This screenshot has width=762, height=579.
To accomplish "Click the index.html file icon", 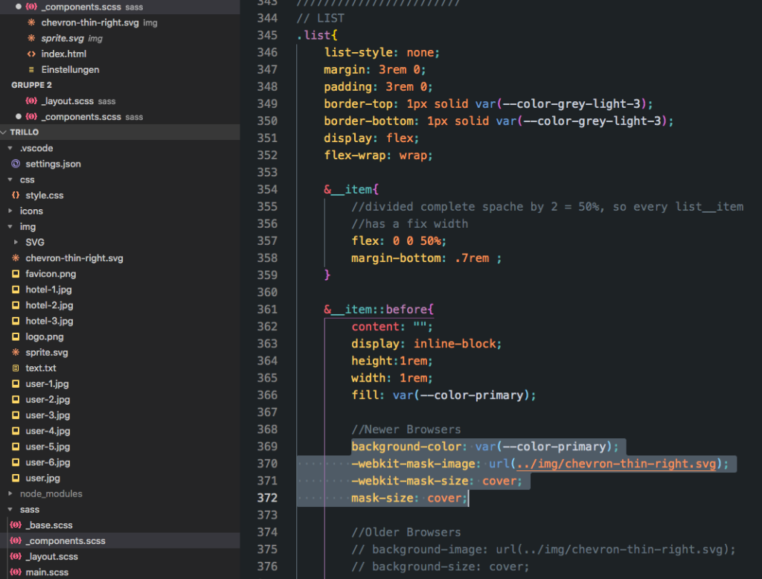I will click(x=31, y=54).
